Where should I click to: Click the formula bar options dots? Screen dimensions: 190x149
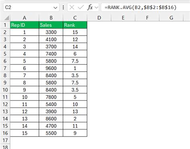pyautogui.click(x=63, y=7)
